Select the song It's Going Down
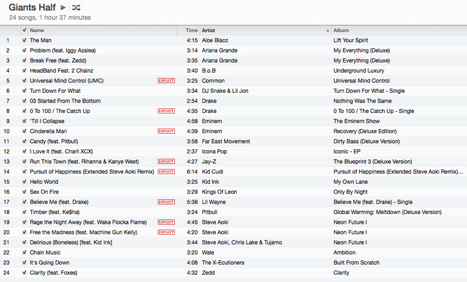 (x=49, y=263)
